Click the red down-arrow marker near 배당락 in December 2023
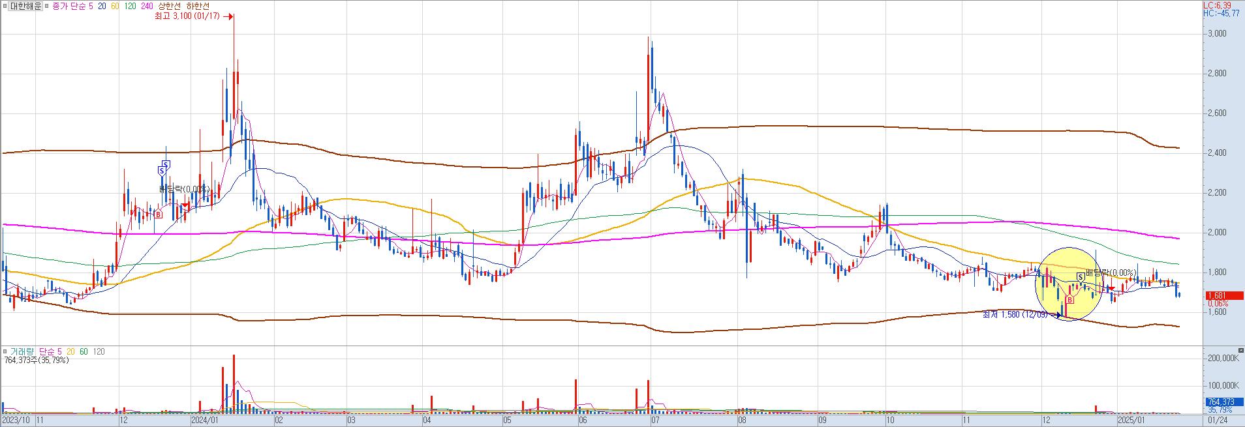The height and width of the screenshot is (427, 1245). coord(185,207)
